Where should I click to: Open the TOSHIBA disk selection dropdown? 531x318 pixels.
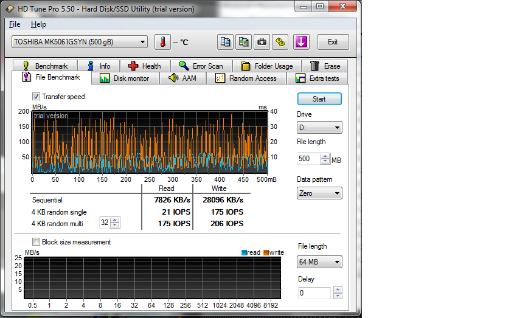80,42
